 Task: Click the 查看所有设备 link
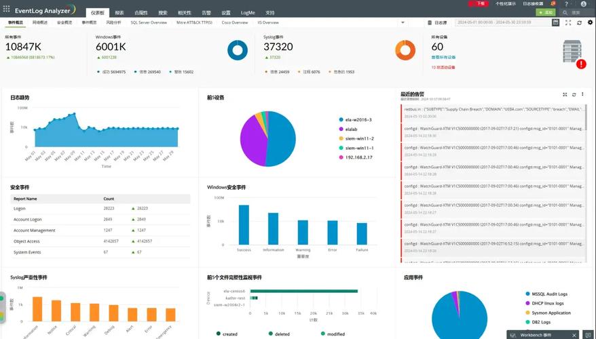coord(443,57)
